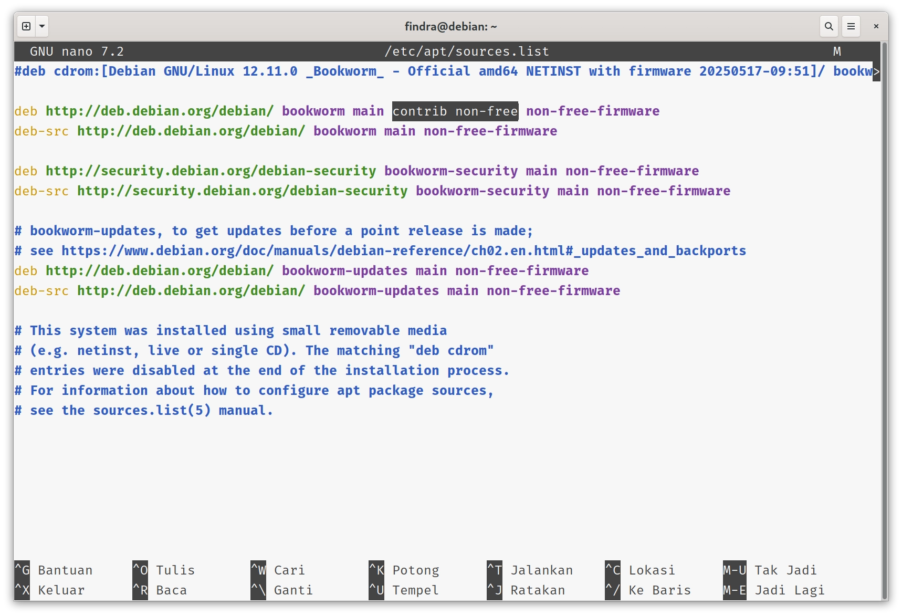Click the ^X Keluar exit shortcut

[50, 590]
